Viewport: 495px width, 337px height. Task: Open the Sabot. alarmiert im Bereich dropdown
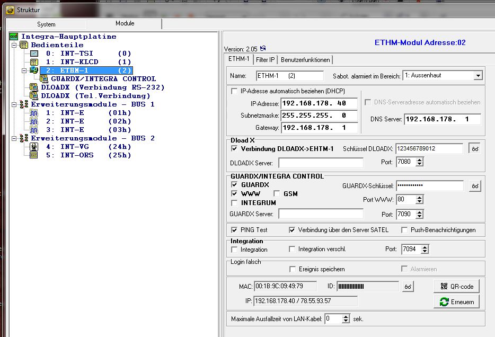[x=478, y=76]
